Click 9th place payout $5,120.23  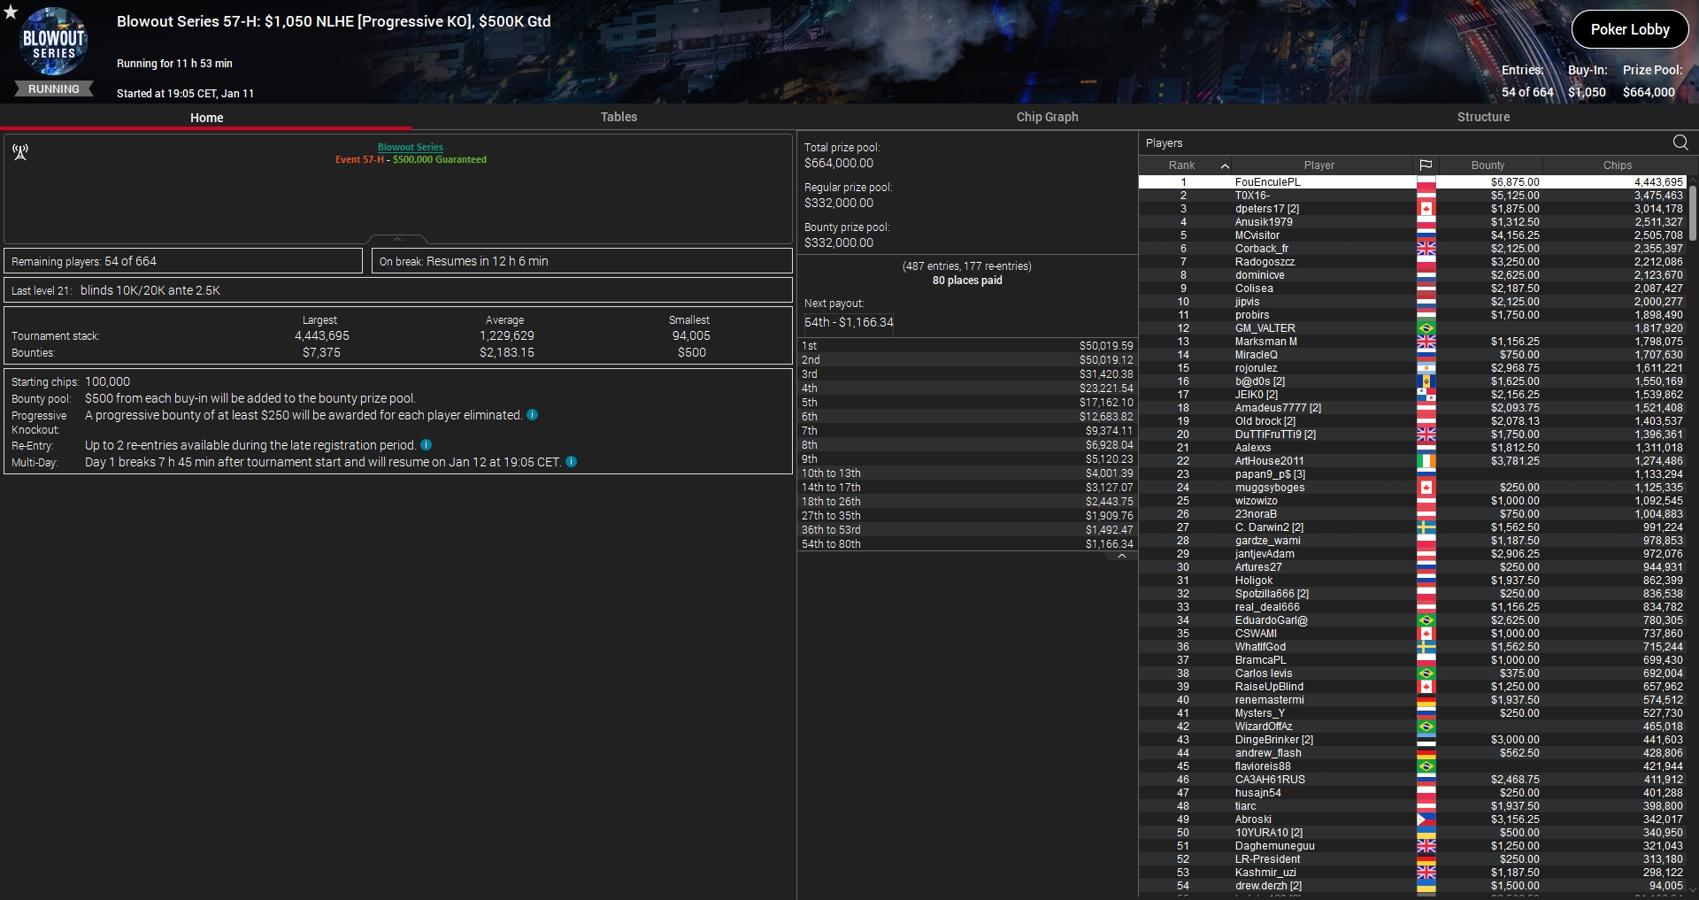click(1110, 459)
